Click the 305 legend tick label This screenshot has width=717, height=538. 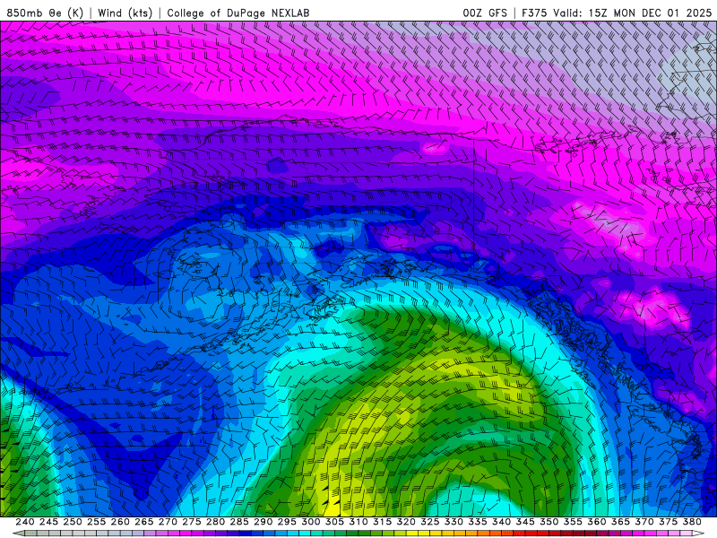334,522
